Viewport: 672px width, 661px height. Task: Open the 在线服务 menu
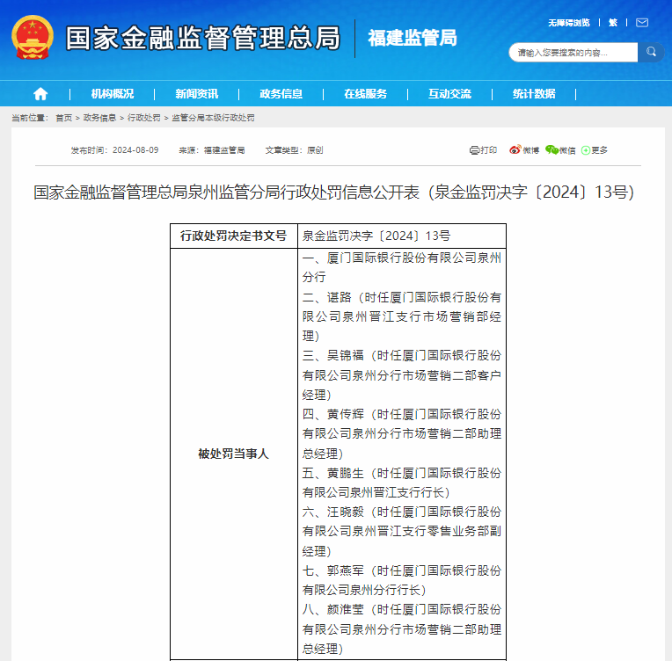point(366,94)
